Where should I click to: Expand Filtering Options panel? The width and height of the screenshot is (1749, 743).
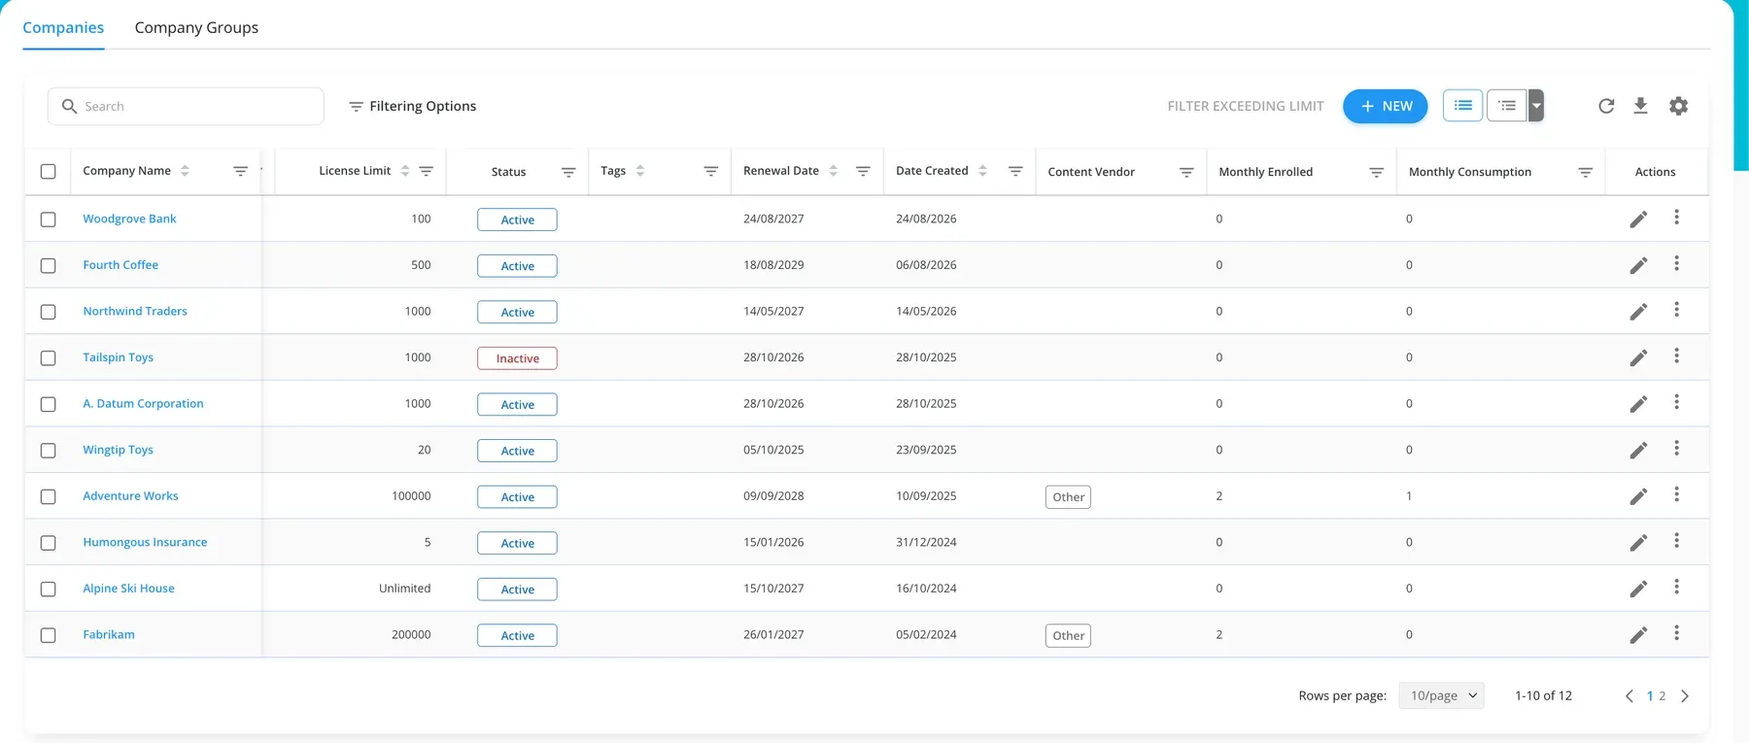(412, 106)
